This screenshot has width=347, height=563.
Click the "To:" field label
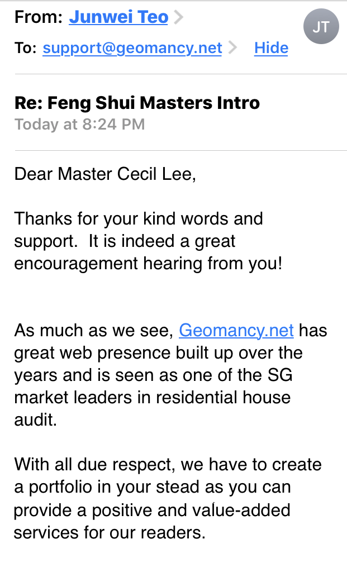tap(26, 49)
